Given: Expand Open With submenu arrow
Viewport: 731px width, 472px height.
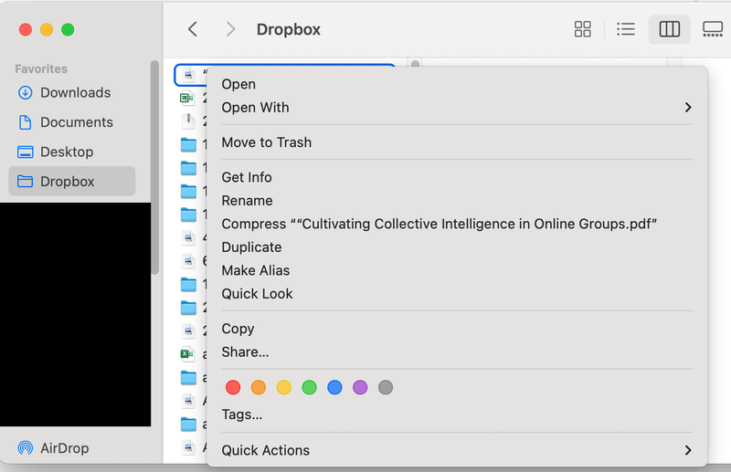Looking at the screenshot, I should click(x=687, y=108).
